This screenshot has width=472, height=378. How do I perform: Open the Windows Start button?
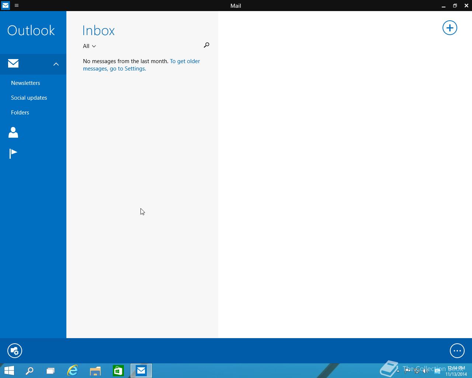pyautogui.click(x=9, y=371)
